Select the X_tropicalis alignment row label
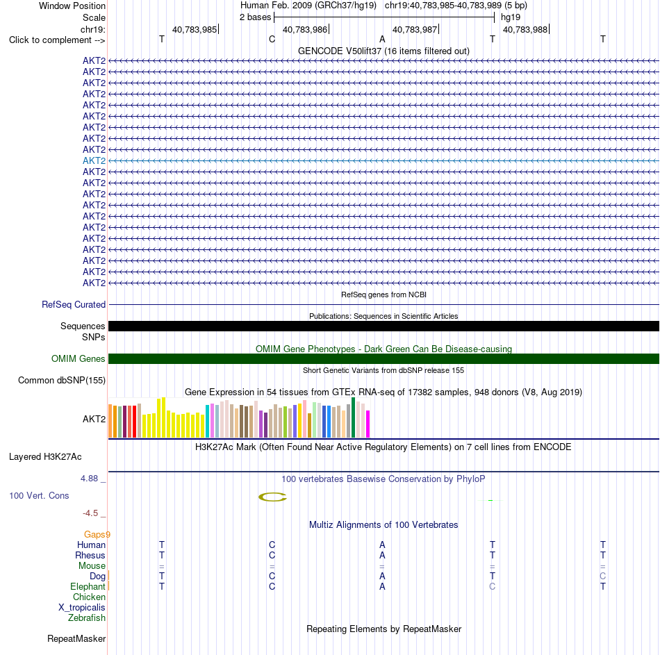 coord(82,608)
